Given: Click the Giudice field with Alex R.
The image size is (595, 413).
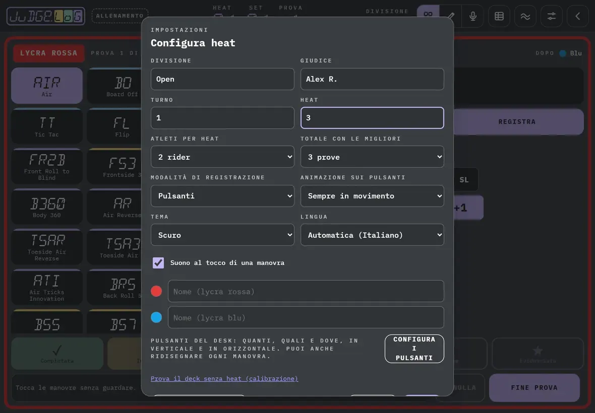Looking at the screenshot, I should pyautogui.click(x=372, y=79).
